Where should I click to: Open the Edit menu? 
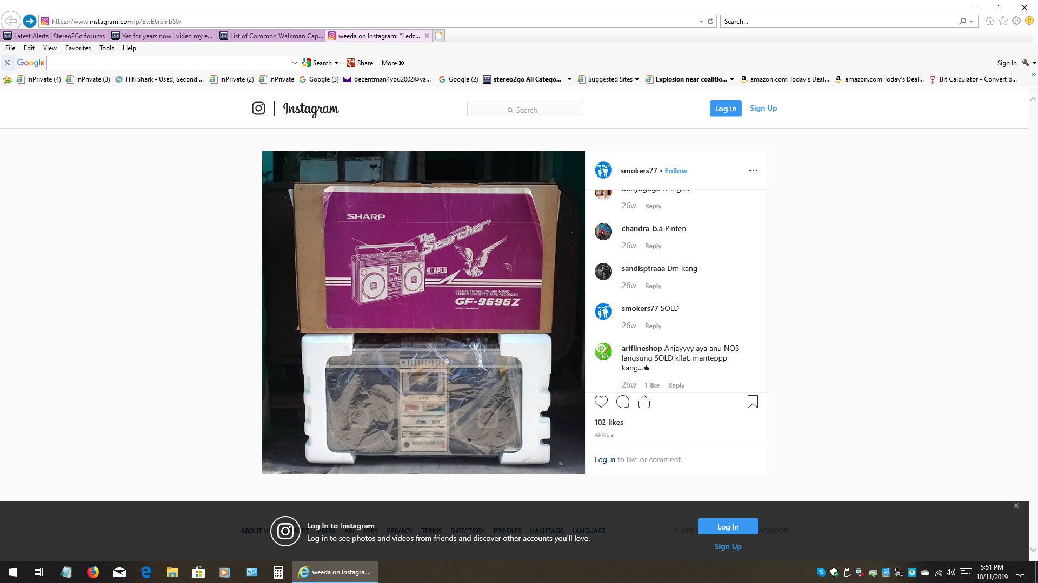(x=29, y=48)
